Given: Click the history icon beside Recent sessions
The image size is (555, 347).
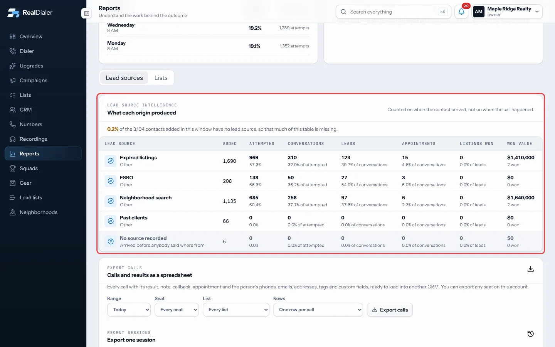Looking at the screenshot, I should pos(531,334).
